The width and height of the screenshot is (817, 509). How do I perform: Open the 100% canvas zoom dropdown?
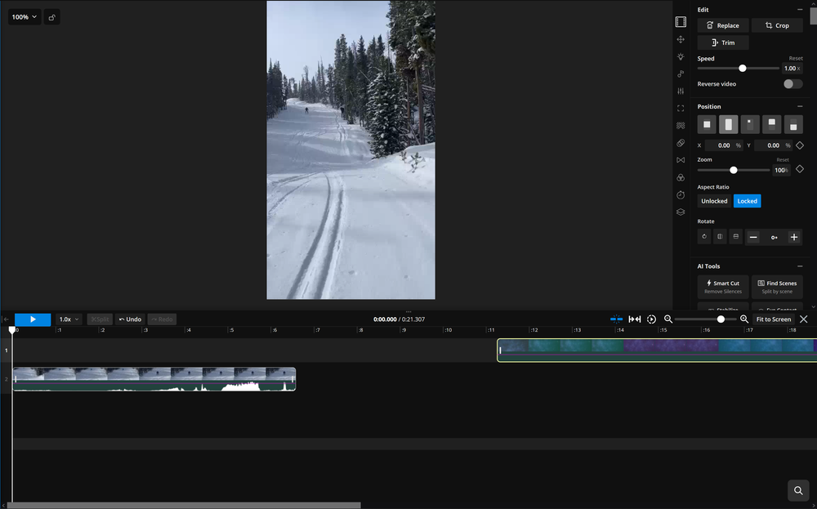coord(25,16)
